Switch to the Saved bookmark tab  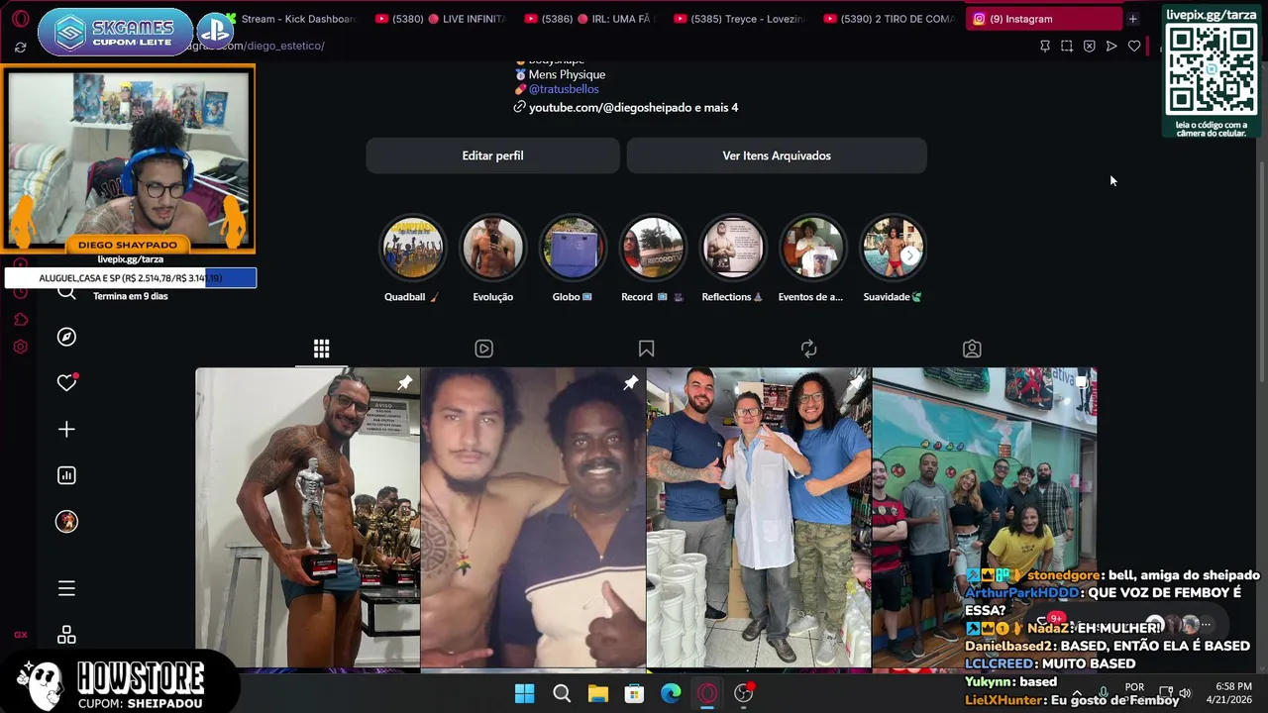pos(646,349)
